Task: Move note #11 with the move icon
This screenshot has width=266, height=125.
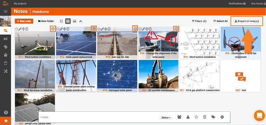Action: coord(23,29)
